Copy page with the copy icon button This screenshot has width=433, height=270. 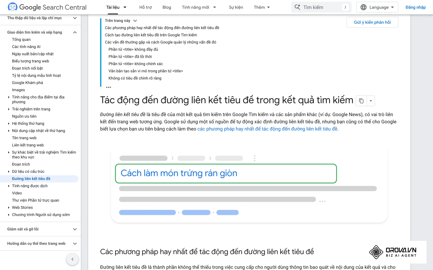pyautogui.click(x=361, y=101)
